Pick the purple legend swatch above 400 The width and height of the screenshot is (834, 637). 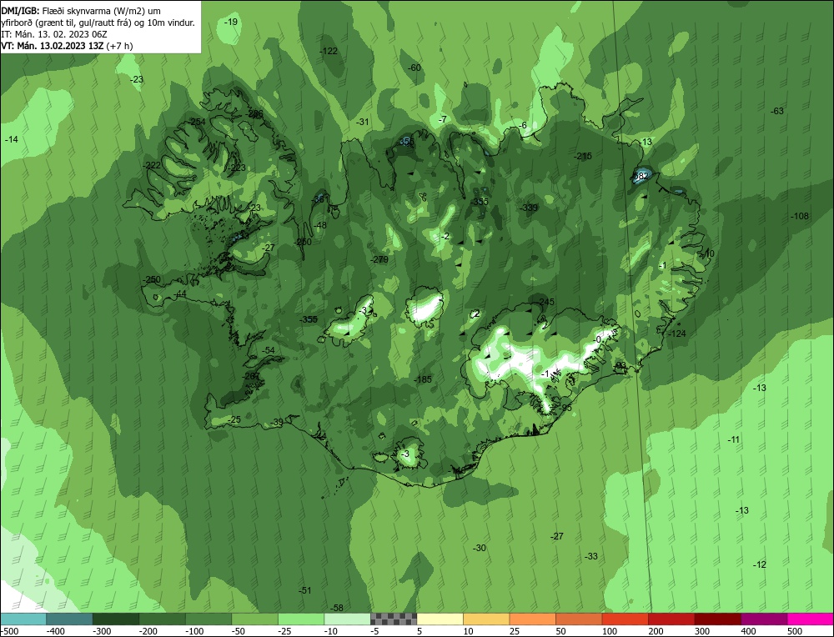[764, 619]
